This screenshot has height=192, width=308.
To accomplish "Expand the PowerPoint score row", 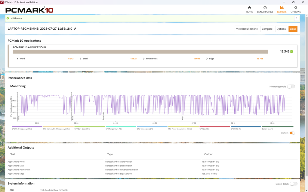I will pyautogui.click(x=143, y=59).
